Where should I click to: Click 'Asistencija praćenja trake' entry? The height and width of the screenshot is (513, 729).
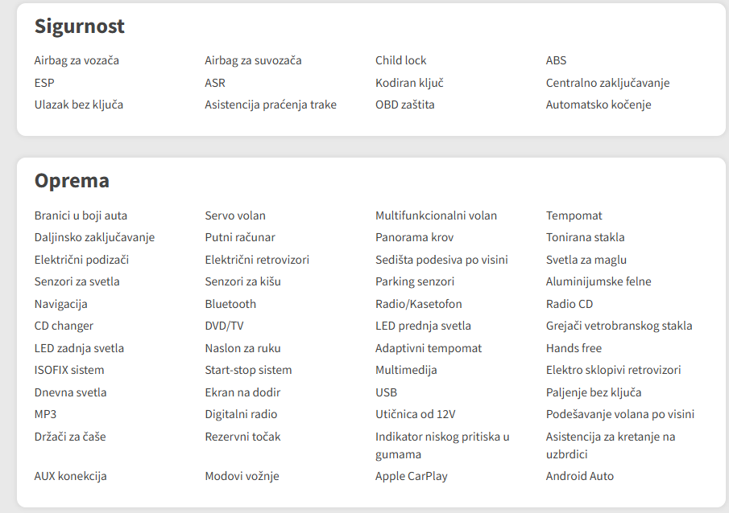tap(271, 105)
